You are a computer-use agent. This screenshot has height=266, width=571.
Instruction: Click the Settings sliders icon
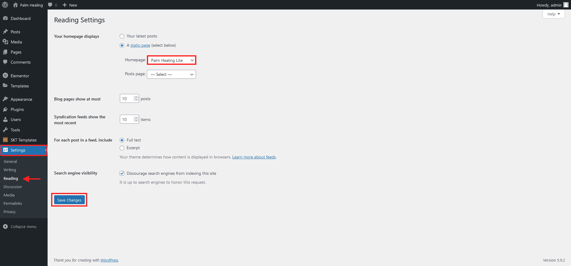point(5,150)
